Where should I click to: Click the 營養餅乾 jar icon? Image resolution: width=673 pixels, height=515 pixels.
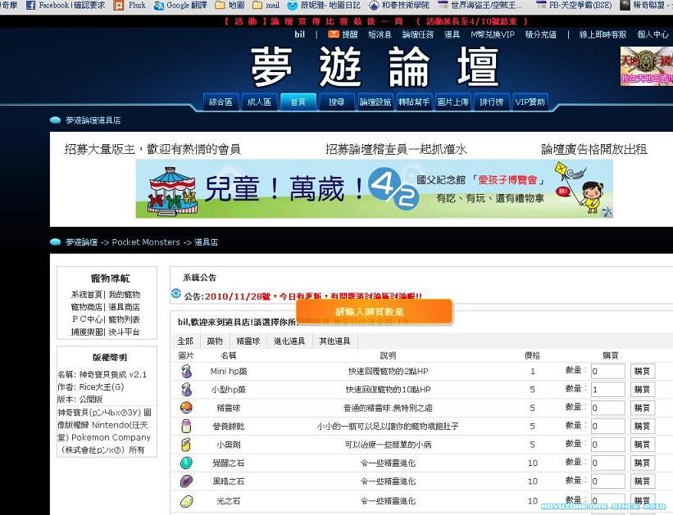pyautogui.click(x=186, y=427)
